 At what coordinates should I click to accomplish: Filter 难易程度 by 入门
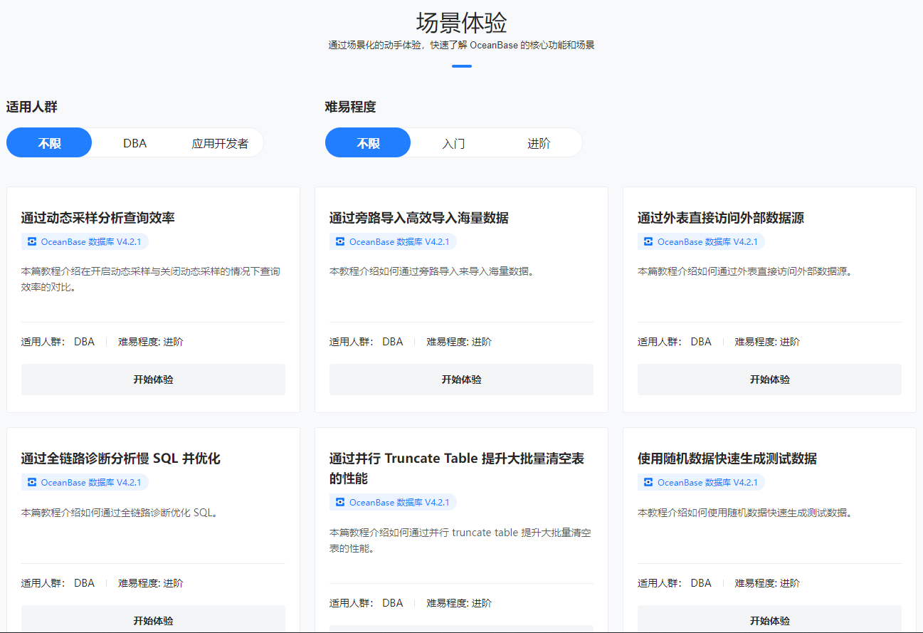click(453, 143)
